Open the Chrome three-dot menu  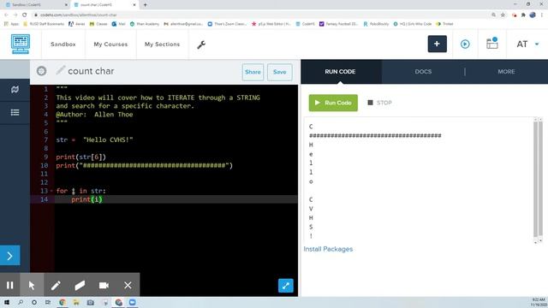pos(542,15)
